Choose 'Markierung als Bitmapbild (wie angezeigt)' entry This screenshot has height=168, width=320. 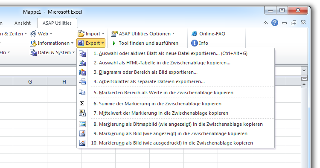click(176, 124)
